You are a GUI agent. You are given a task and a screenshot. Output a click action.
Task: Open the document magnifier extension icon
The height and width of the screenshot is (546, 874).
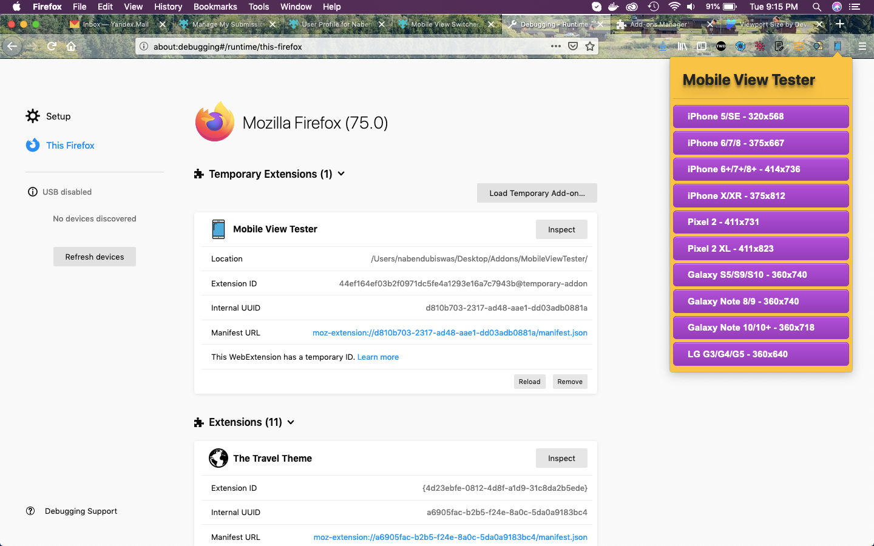pyautogui.click(x=818, y=46)
